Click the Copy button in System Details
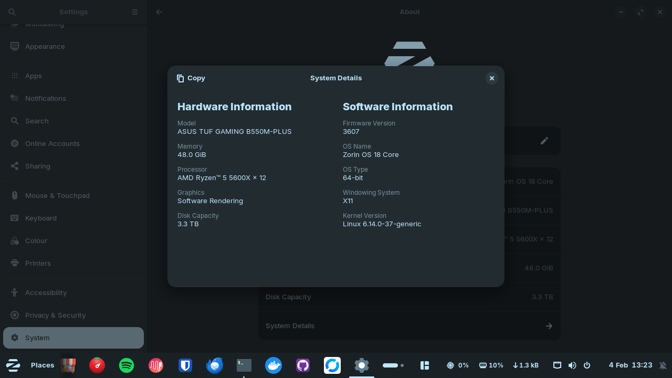The image size is (672, 378). coord(191,78)
